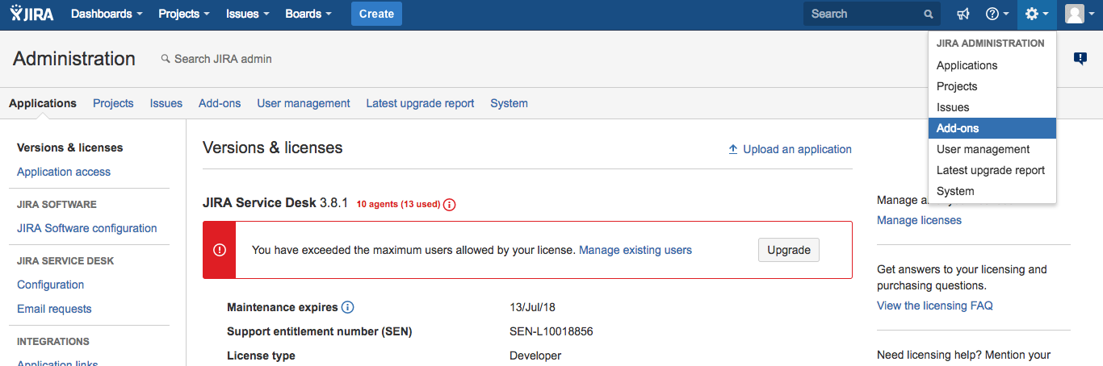Click the upload arrow icon
This screenshot has height=366, width=1103.
pos(733,149)
